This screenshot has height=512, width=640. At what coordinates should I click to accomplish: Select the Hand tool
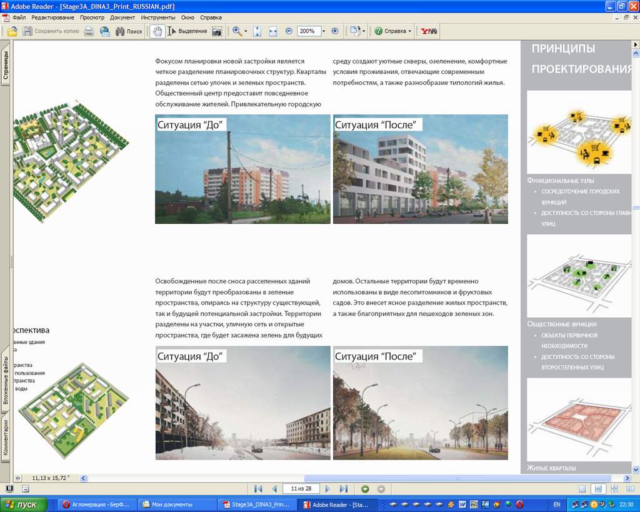click(x=157, y=31)
